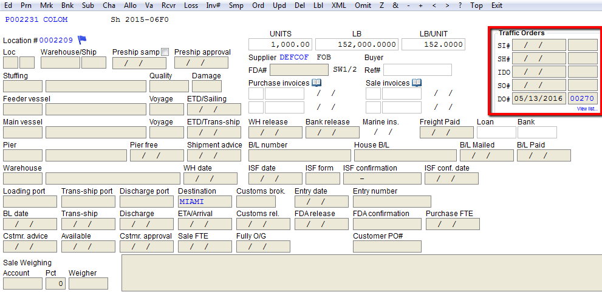The width and height of the screenshot is (602, 292).
Task: Click the Loading port field
Action: [x=30, y=202]
